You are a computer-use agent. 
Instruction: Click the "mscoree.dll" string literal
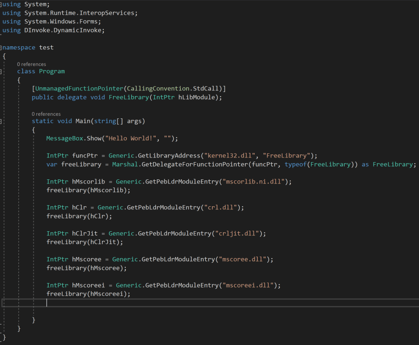pos(244,259)
